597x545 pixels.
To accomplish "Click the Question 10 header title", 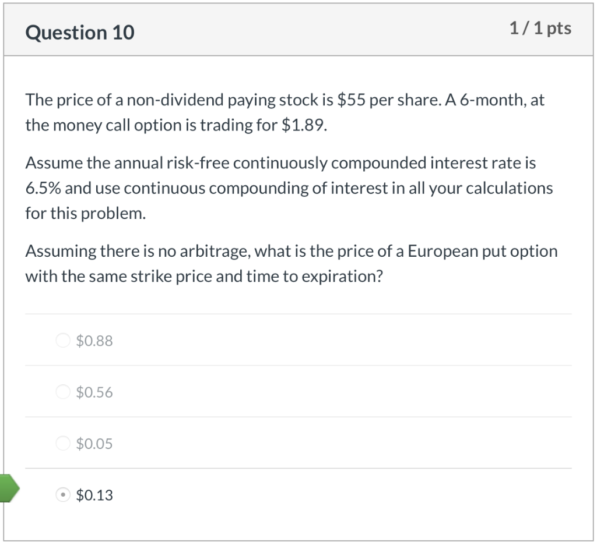I will pyautogui.click(x=79, y=33).
